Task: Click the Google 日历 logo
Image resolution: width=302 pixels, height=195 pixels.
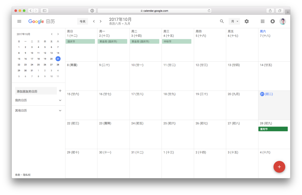Action: click(42, 21)
